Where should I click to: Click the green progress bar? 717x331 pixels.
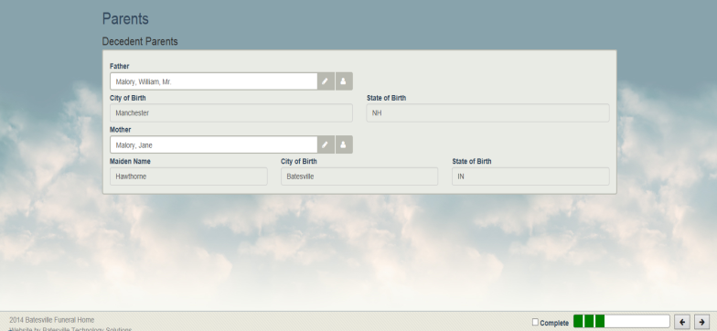pos(622,322)
